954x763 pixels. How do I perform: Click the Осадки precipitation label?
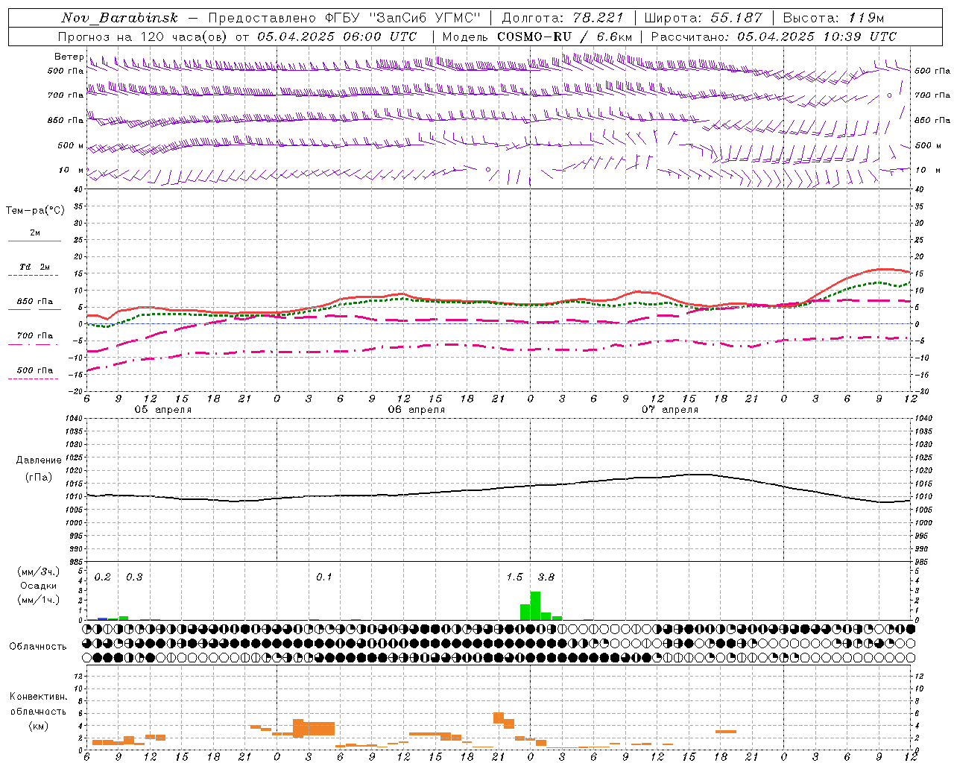click(x=38, y=586)
